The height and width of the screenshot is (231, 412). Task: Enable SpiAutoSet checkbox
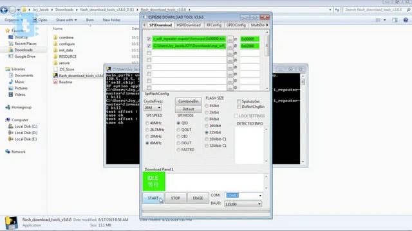239,101
